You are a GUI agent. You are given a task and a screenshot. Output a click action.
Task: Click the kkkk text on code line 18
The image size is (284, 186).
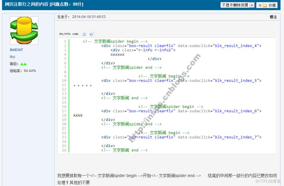point(78,115)
